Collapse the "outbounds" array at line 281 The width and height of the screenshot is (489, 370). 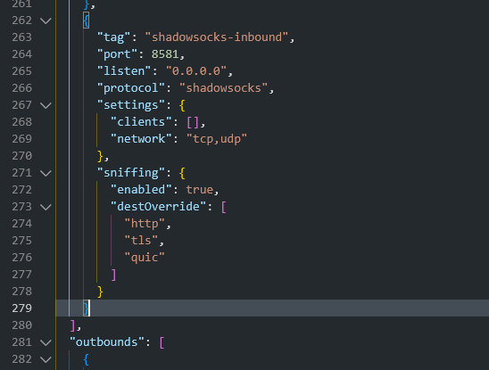[46, 342]
